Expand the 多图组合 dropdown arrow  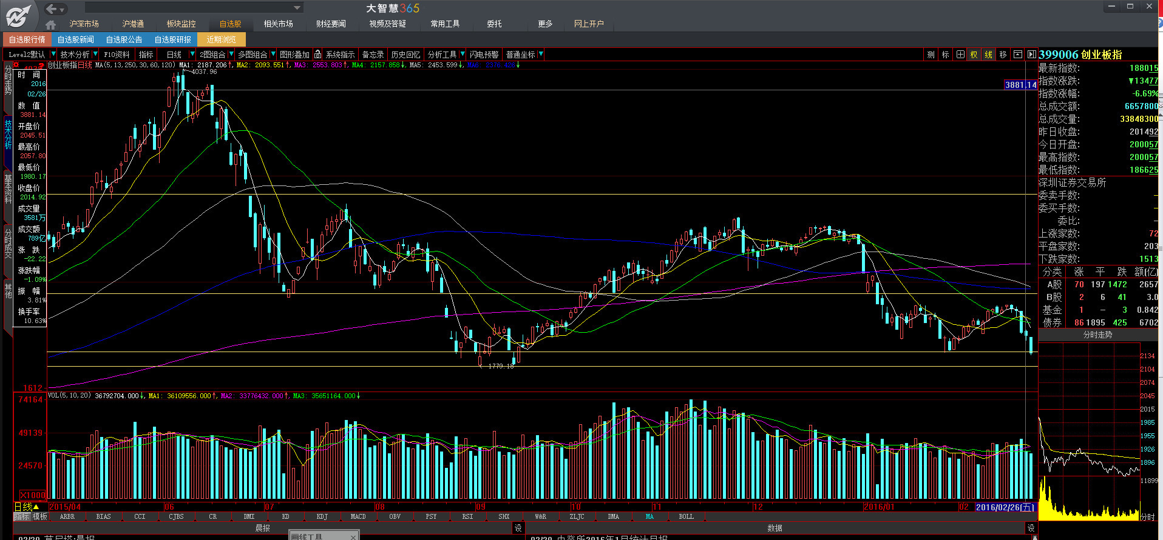[x=273, y=55]
